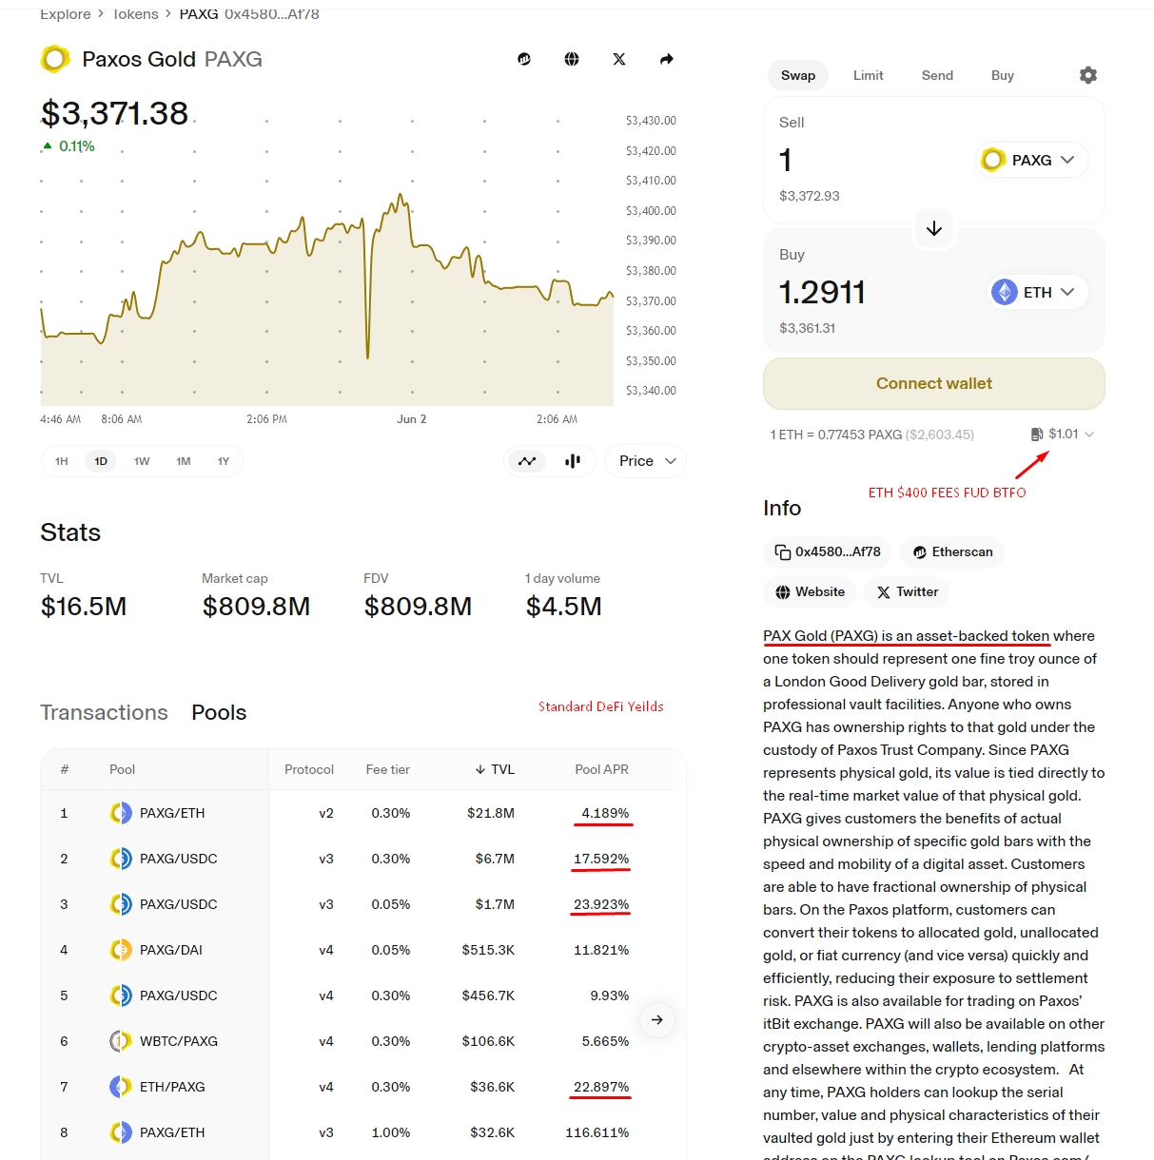Click the 23.923% pool APR value
This screenshot has width=1154, height=1160.
click(x=601, y=904)
